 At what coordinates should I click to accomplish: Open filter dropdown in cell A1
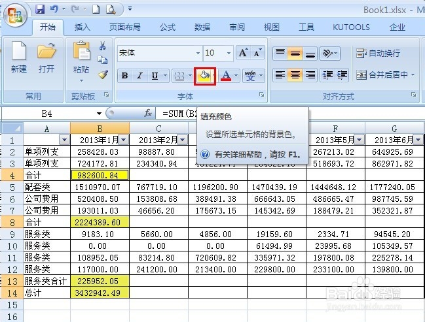tap(65, 140)
